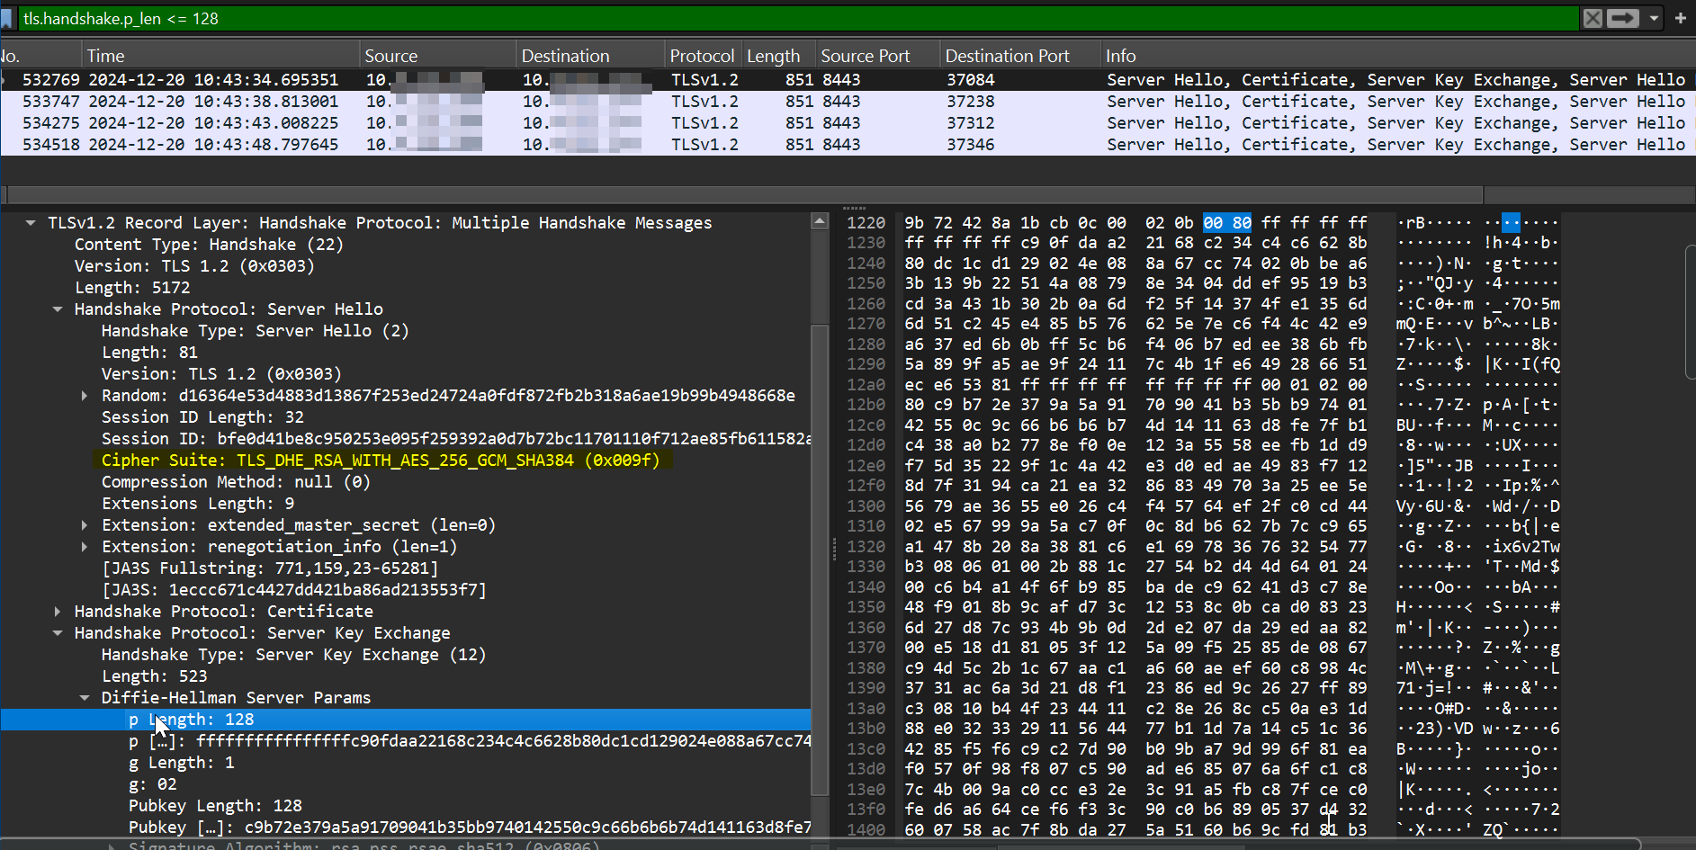Image resolution: width=1696 pixels, height=850 pixels.
Task: Expand the Random field under Server Hello
Action: coord(84,395)
